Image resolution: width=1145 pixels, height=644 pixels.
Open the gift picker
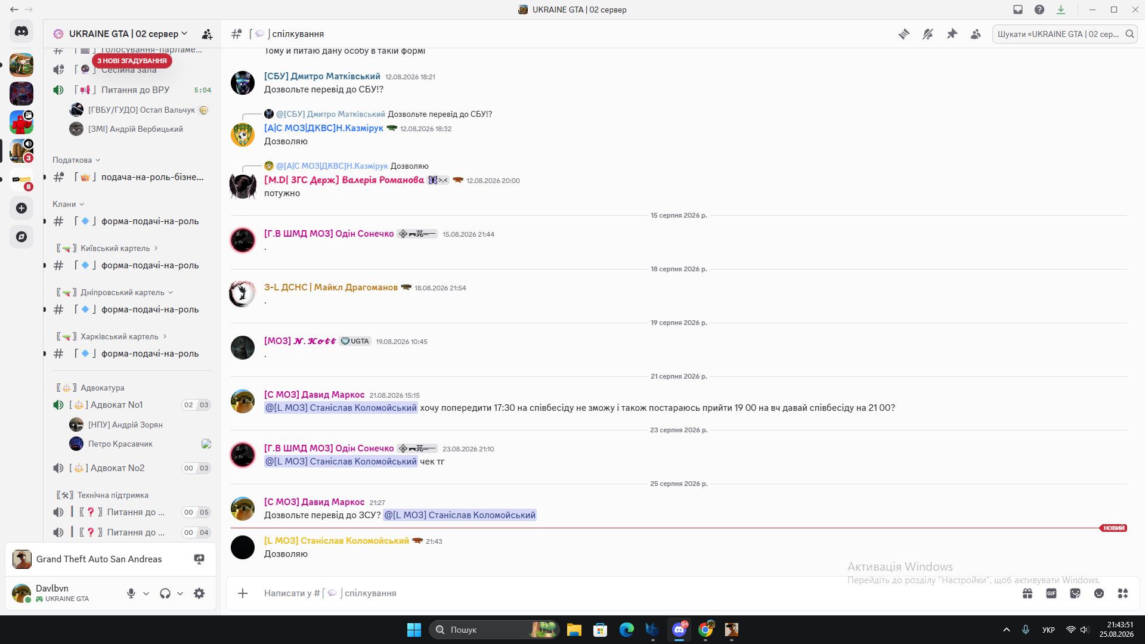click(x=1028, y=593)
